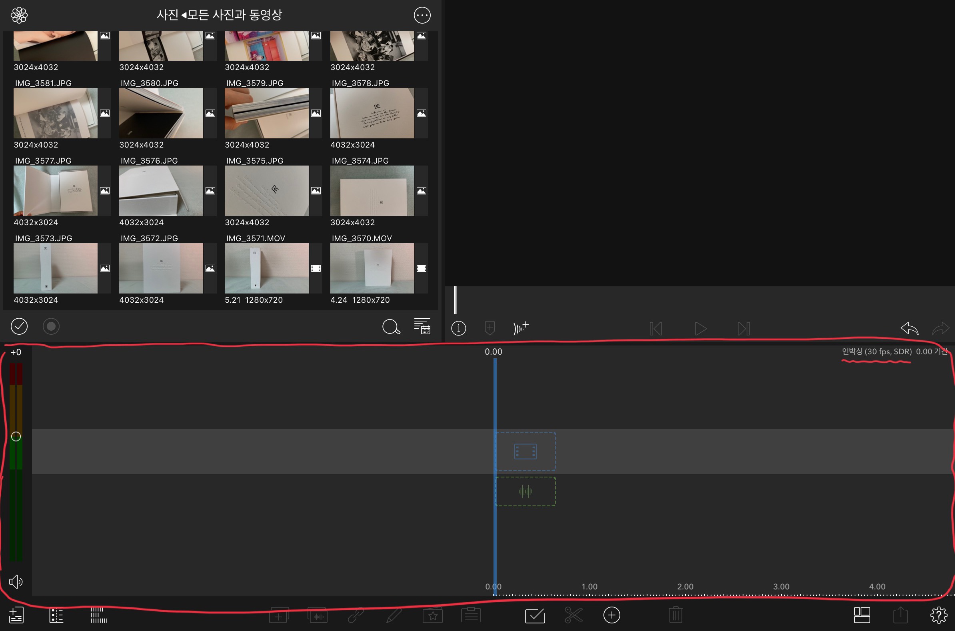This screenshot has width=955, height=631.
Task: Open library sort and filter options
Action: pos(422,326)
